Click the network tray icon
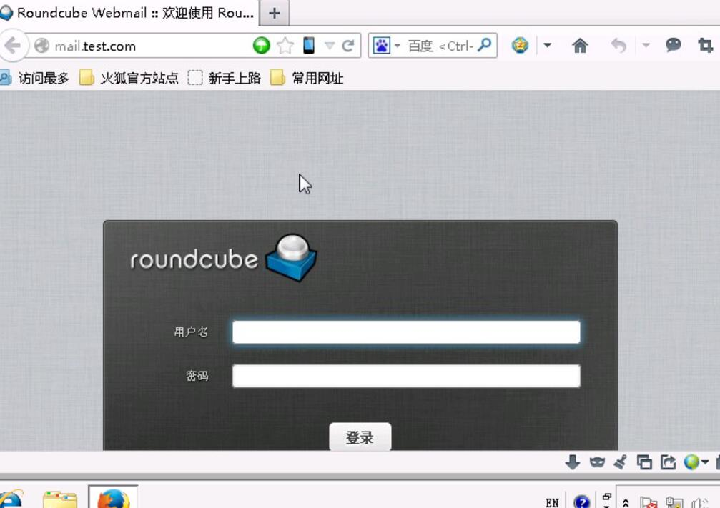Image resolution: width=720 pixels, height=508 pixels. pyautogui.click(x=674, y=503)
